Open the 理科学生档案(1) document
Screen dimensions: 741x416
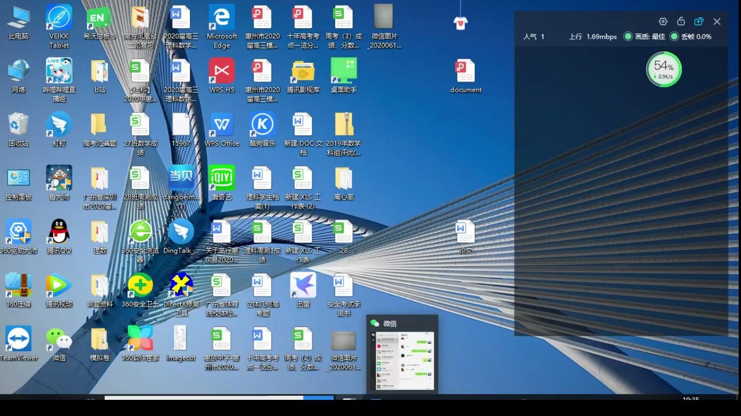coord(262,187)
